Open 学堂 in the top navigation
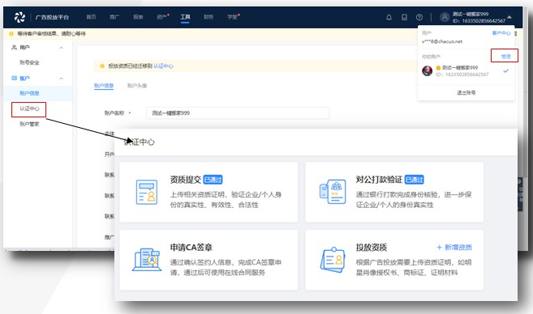The height and width of the screenshot is (314, 533). pyautogui.click(x=232, y=17)
